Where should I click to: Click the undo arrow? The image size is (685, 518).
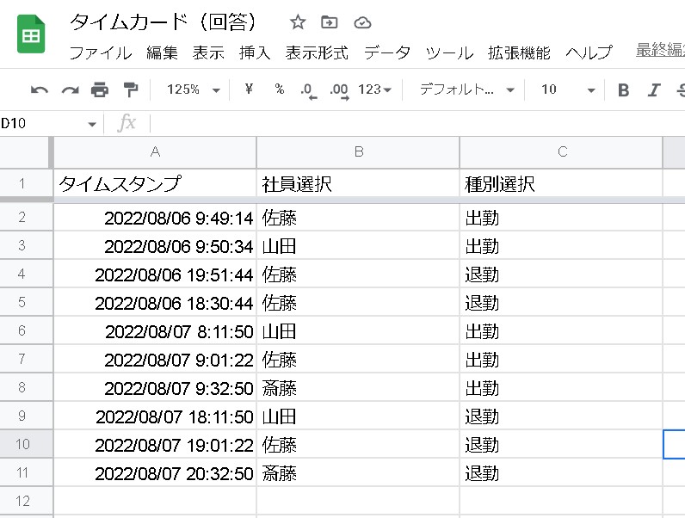(x=40, y=90)
